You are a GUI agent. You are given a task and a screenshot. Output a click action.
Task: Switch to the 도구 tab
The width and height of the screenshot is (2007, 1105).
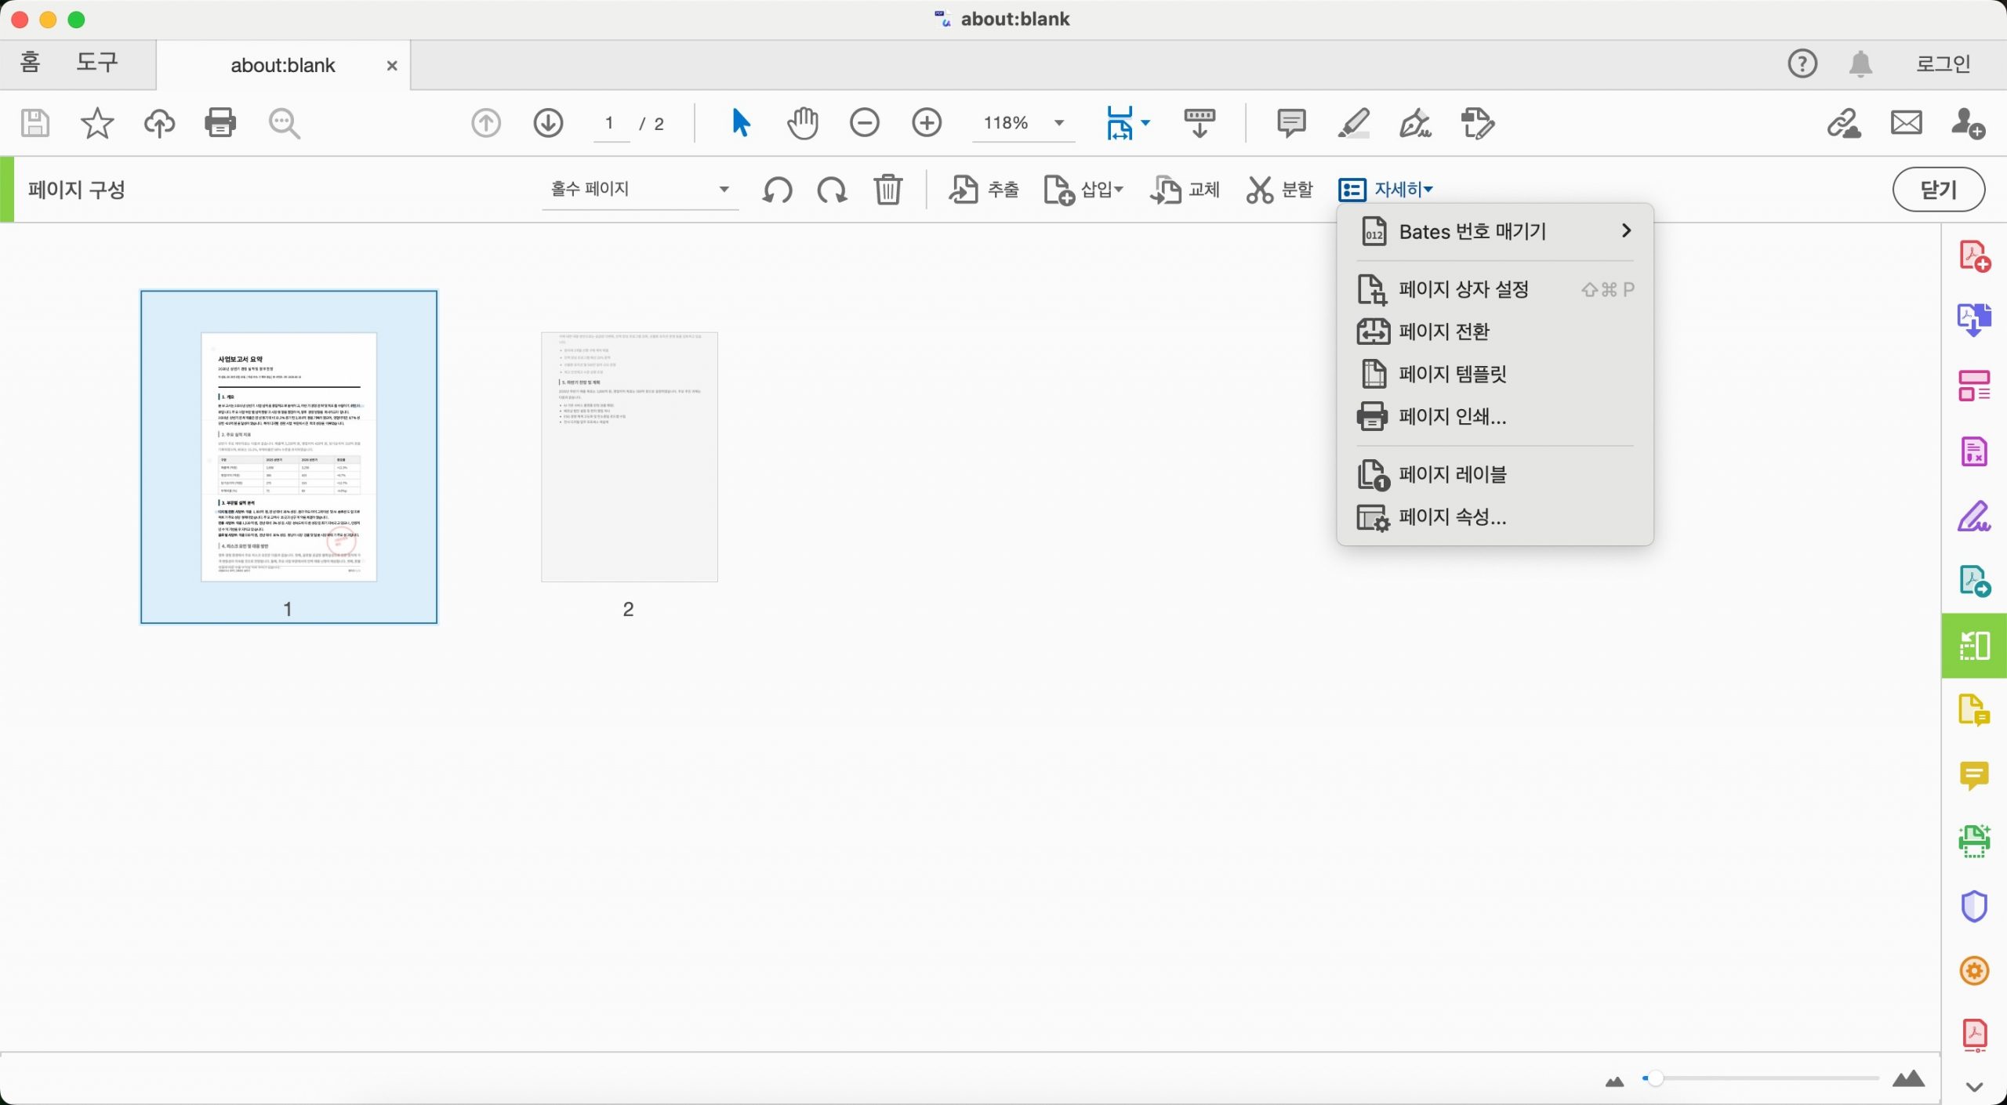coord(96,62)
